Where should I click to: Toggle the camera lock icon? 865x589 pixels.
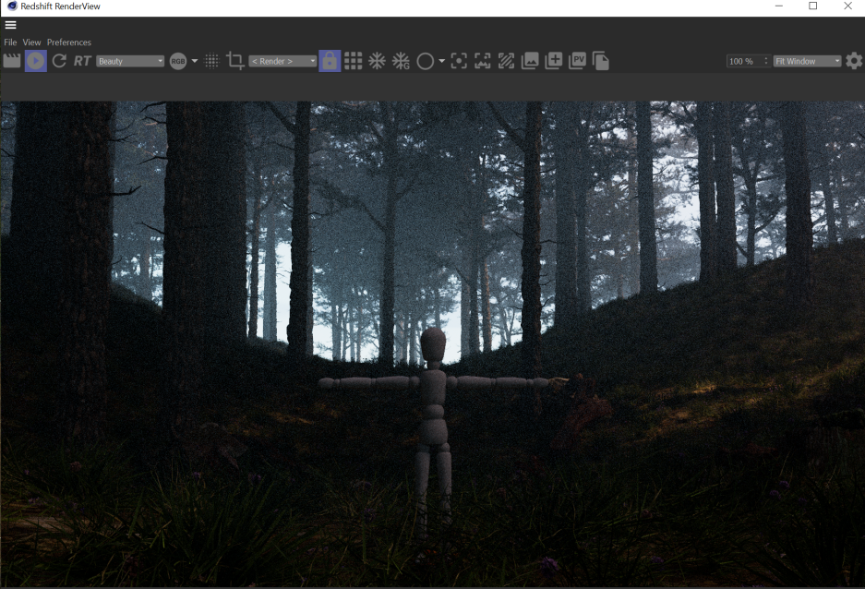330,61
